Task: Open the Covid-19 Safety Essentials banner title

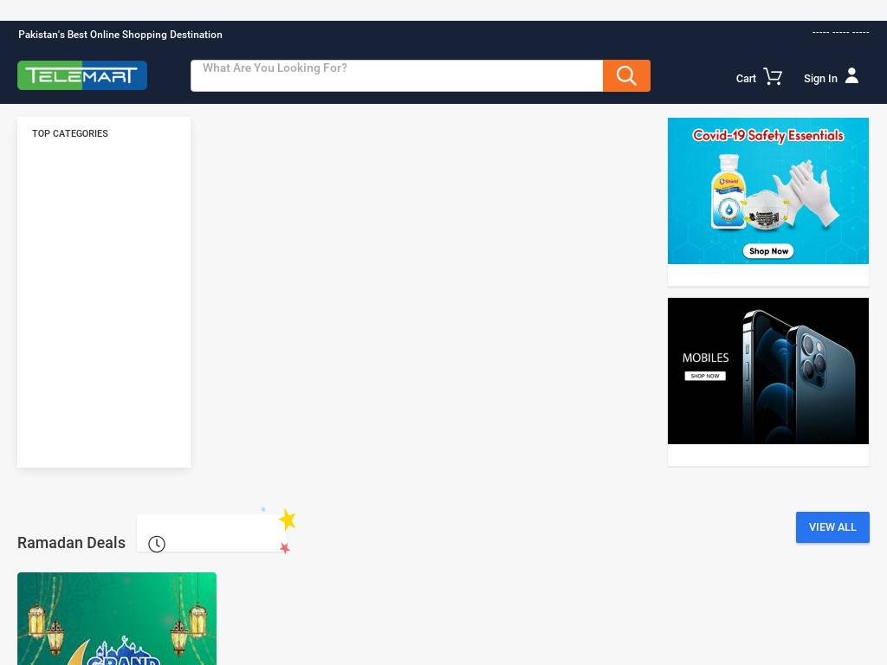Action: [x=767, y=136]
